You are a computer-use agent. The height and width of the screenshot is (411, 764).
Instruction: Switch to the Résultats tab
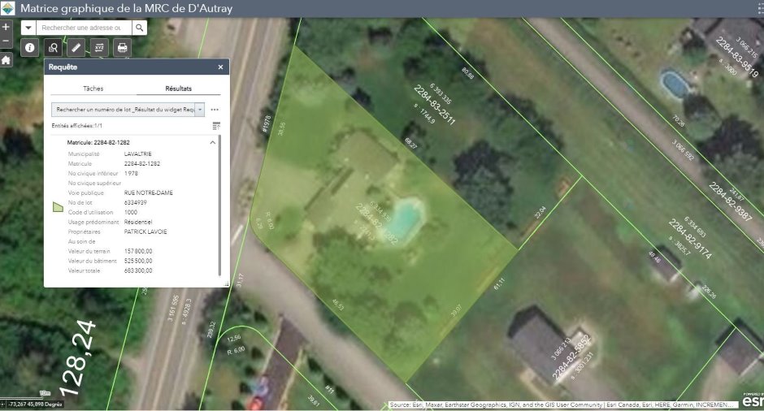click(178, 89)
